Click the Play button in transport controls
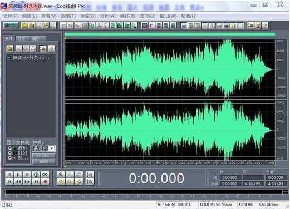Image resolution: width=290 pixels, height=209 pixels. pos(18,175)
